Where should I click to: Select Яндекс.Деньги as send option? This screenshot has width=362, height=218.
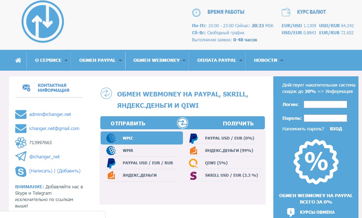tap(141, 175)
